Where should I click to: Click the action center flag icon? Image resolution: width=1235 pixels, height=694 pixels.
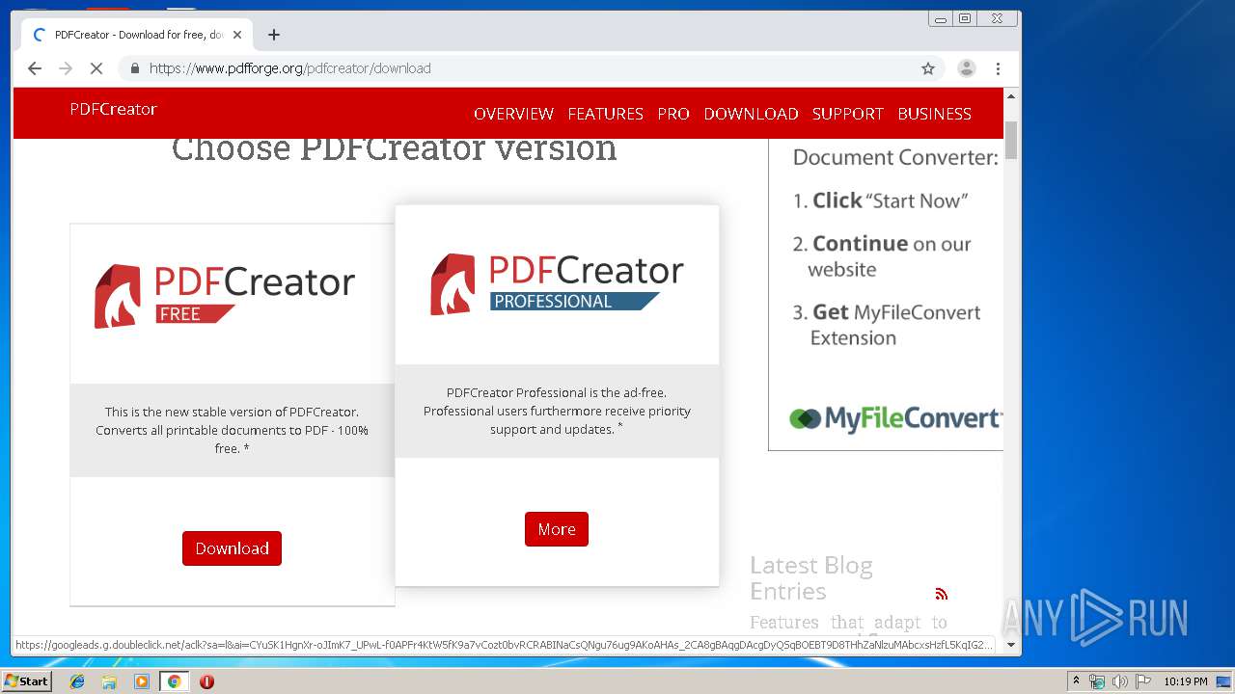click(x=1143, y=681)
